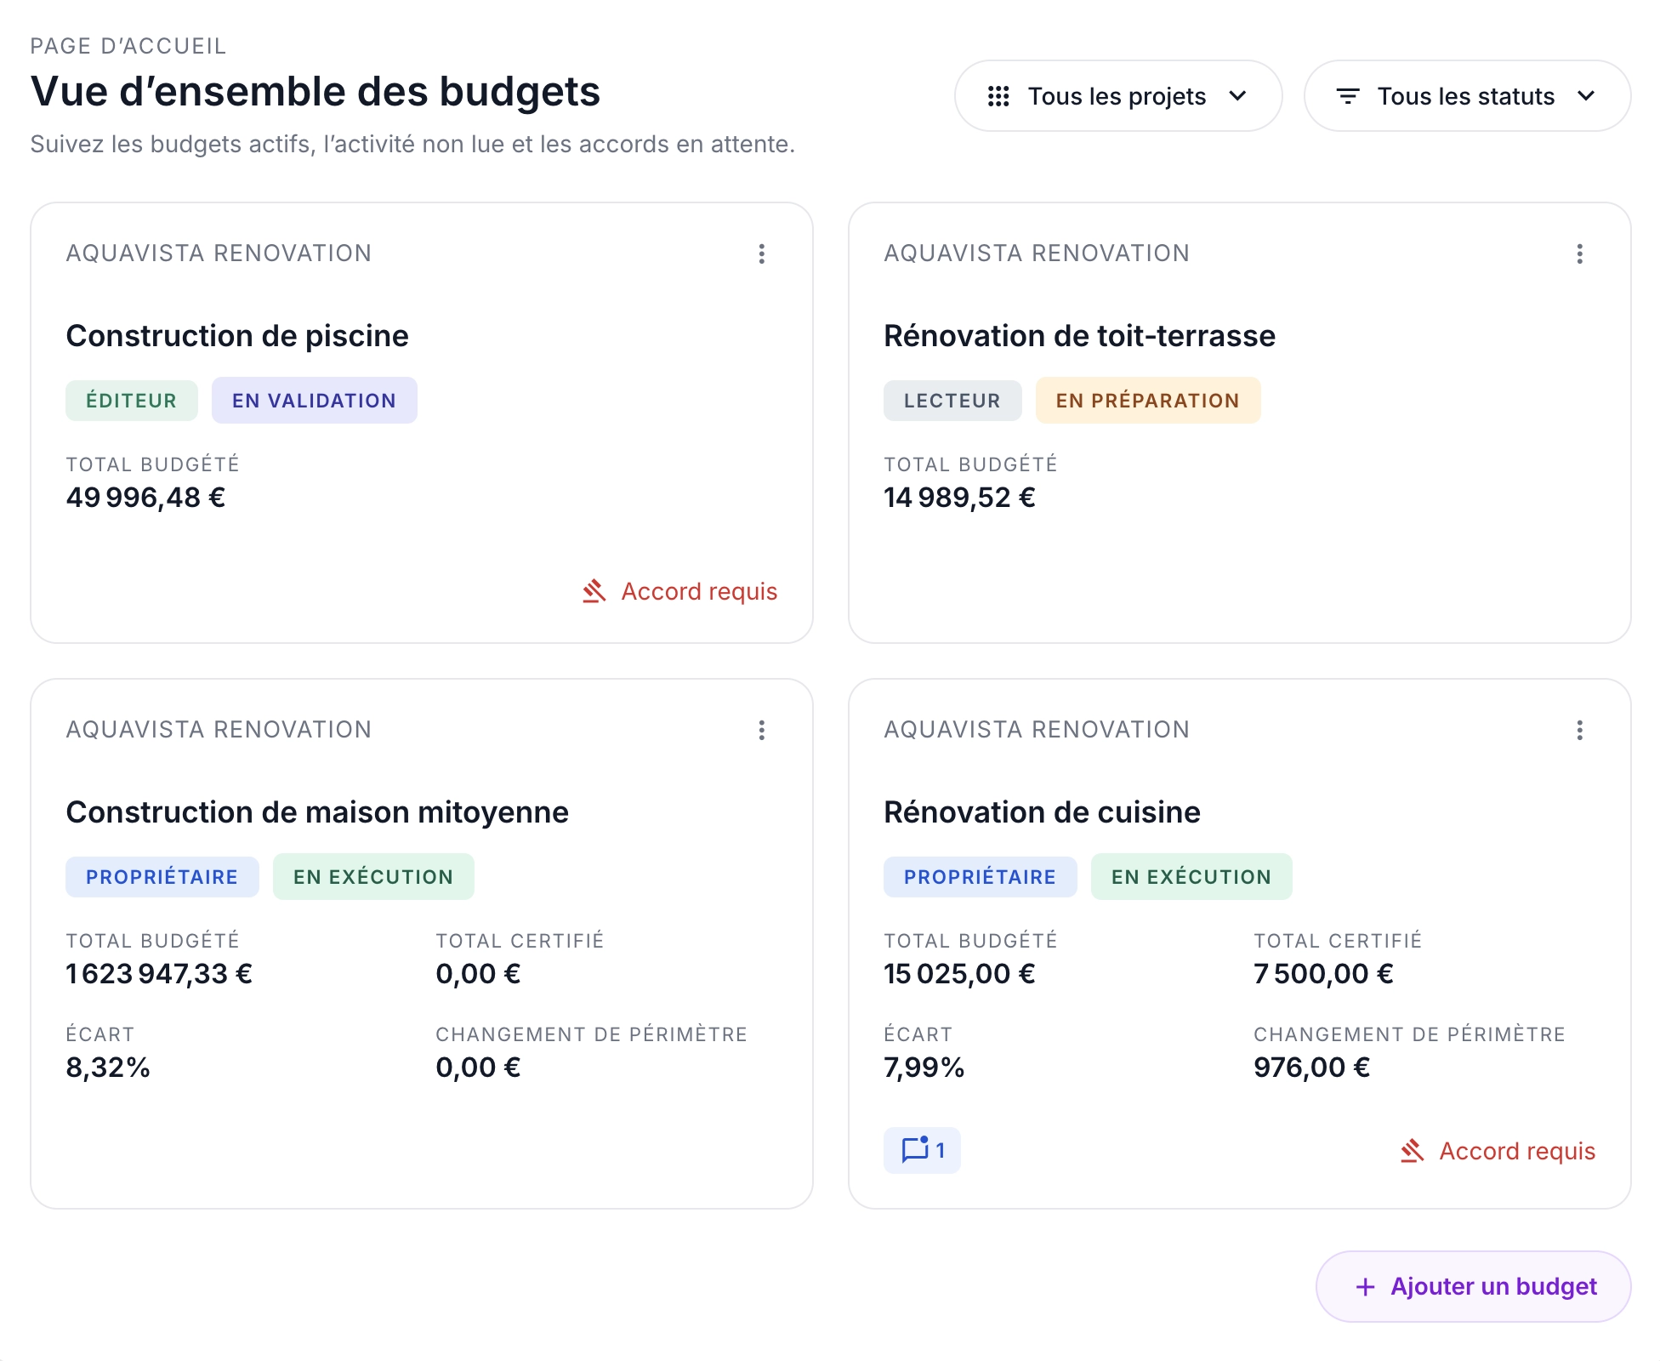Click the PAGE D'ACCUEIL breadcrumb label
The width and height of the screenshot is (1660, 1361).
click(x=128, y=46)
